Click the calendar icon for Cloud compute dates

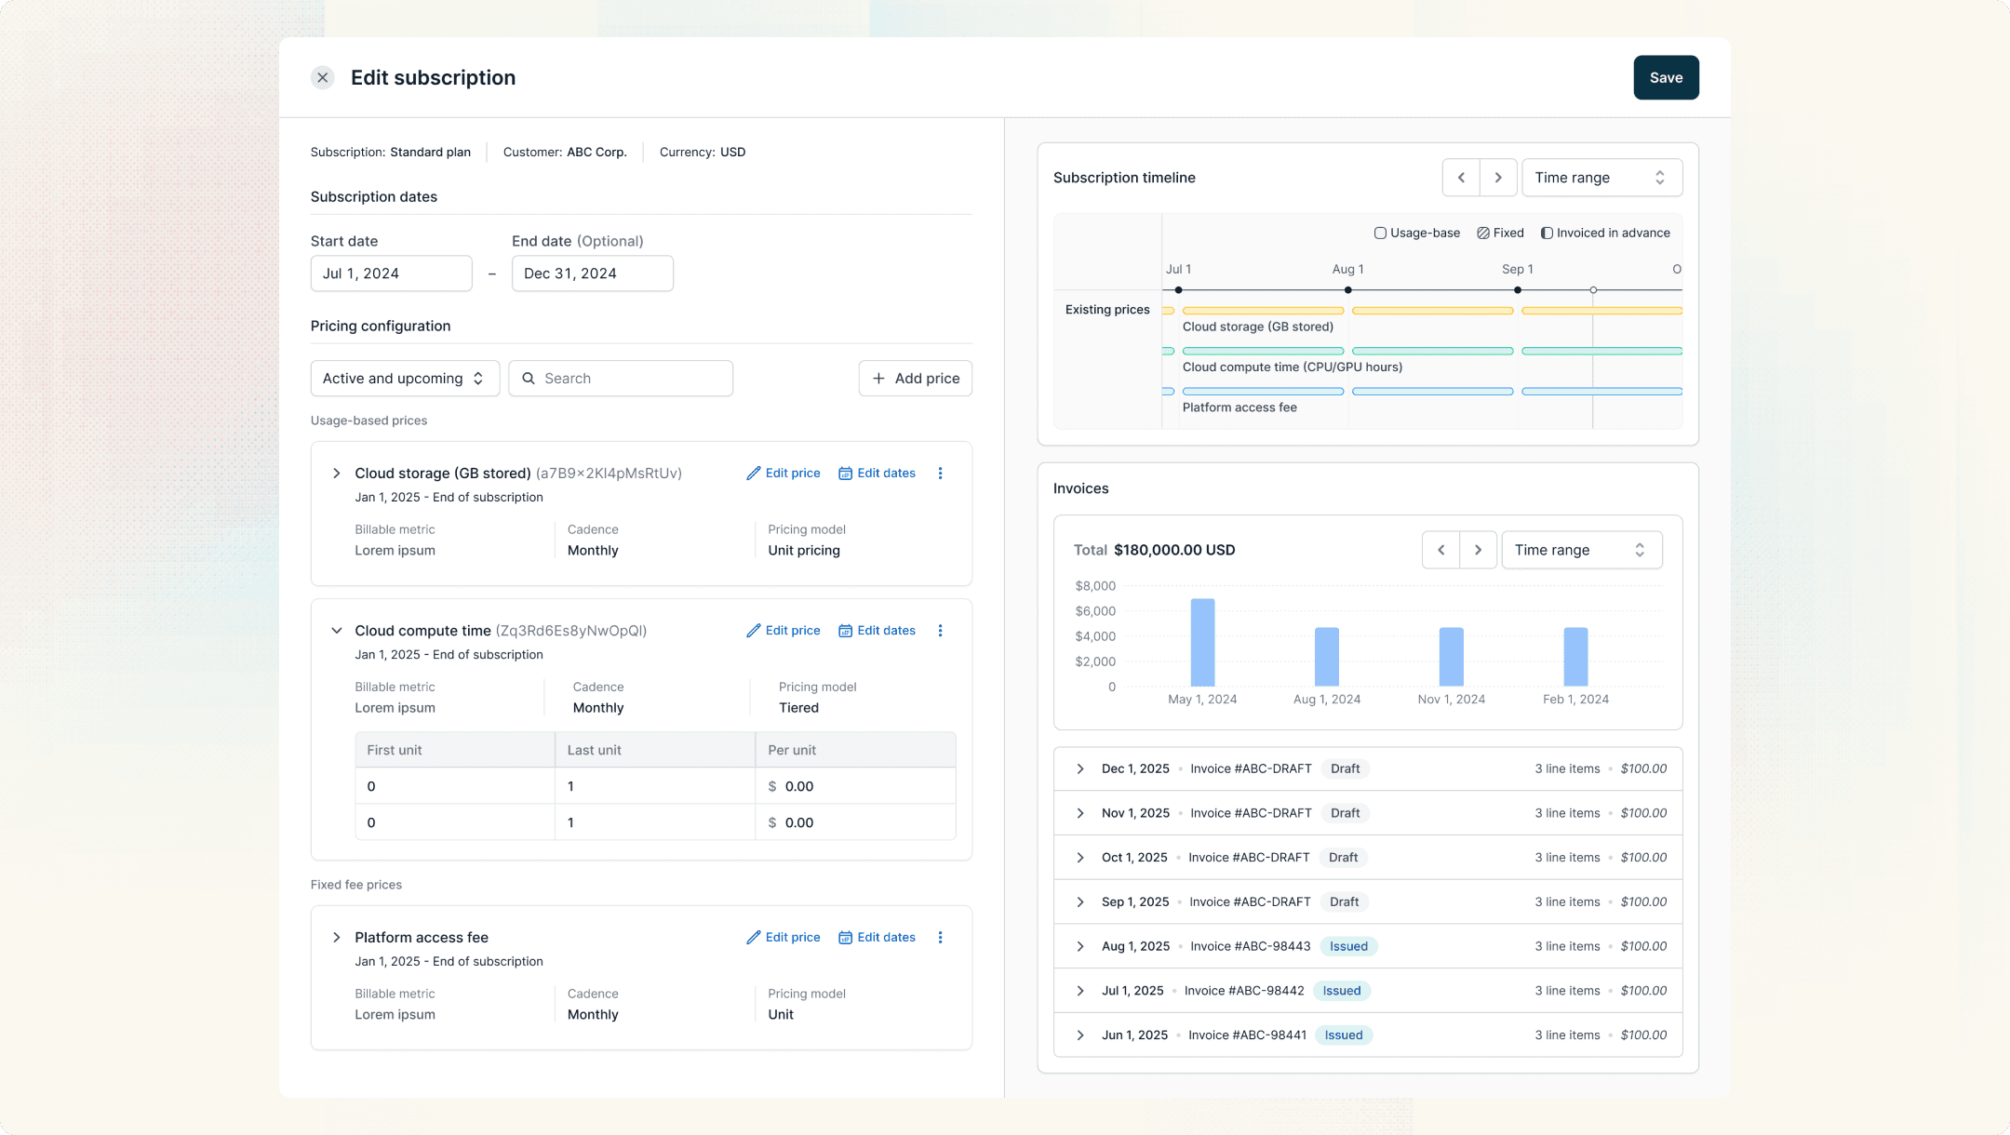845,631
